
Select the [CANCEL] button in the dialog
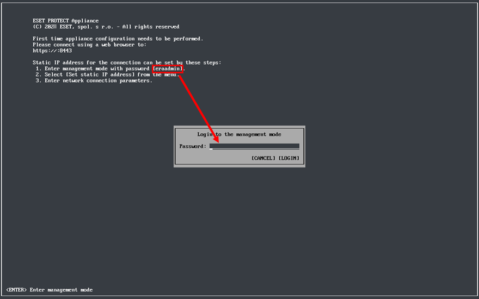click(263, 158)
